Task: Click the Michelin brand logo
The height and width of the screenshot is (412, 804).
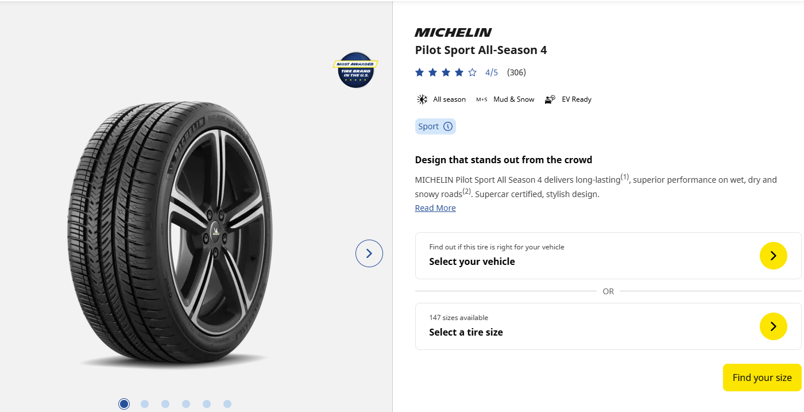Action: click(453, 32)
